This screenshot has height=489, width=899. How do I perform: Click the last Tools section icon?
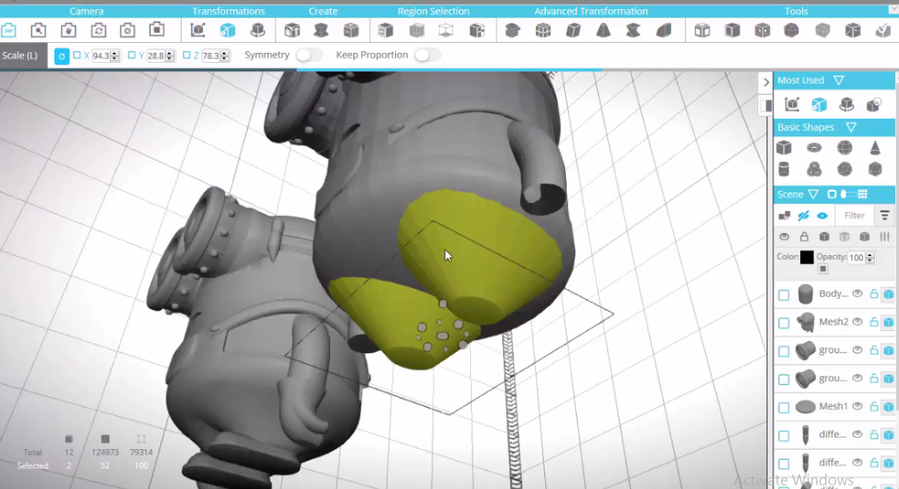click(883, 30)
